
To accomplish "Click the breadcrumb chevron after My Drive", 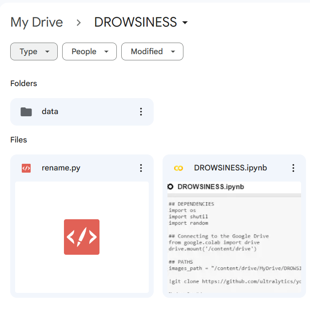I will point(79,23).
